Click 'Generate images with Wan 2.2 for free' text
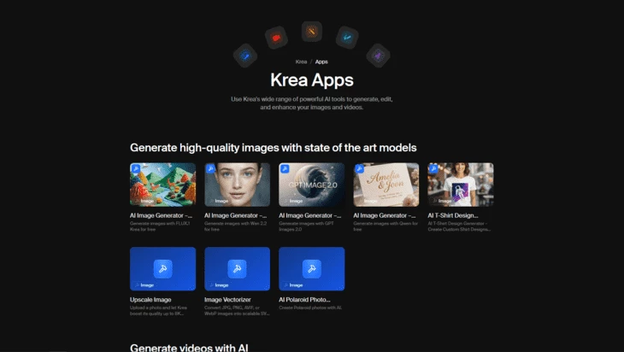 tap(236, 226)
